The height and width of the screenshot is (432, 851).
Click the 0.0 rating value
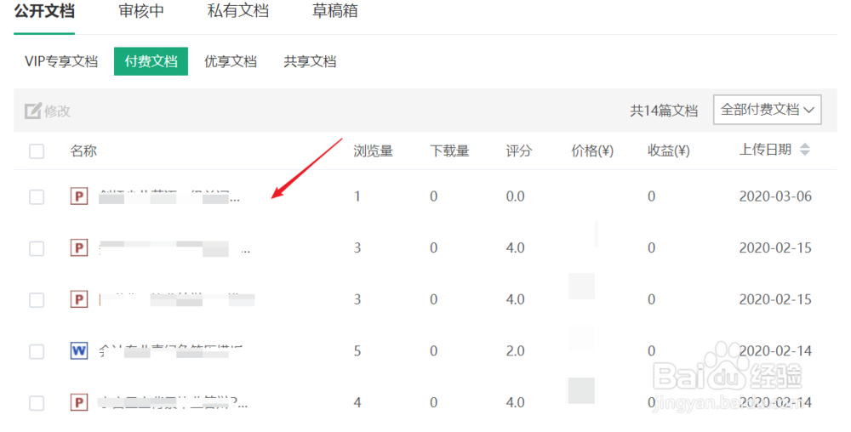click(515, 196)
